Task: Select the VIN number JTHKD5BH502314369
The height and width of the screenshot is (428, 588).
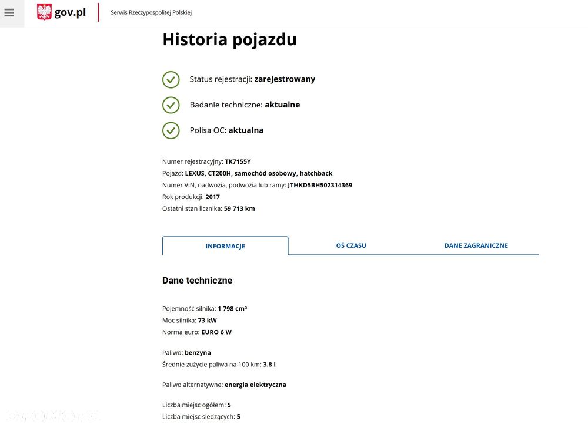Action: coord(320,185)
